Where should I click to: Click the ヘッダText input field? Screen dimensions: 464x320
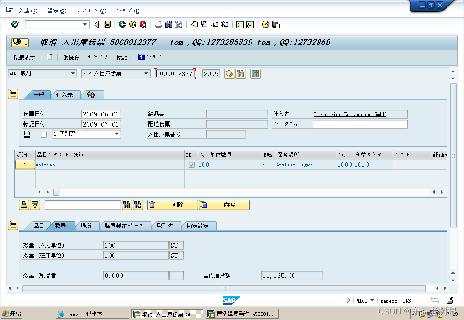click(360, 124)
